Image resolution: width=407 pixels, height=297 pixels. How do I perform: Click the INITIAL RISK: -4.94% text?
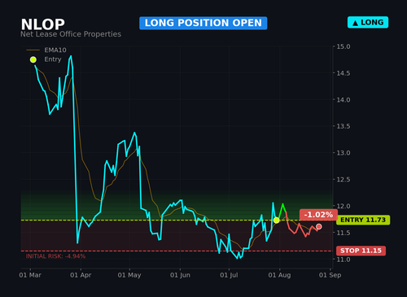click(55, 256)
